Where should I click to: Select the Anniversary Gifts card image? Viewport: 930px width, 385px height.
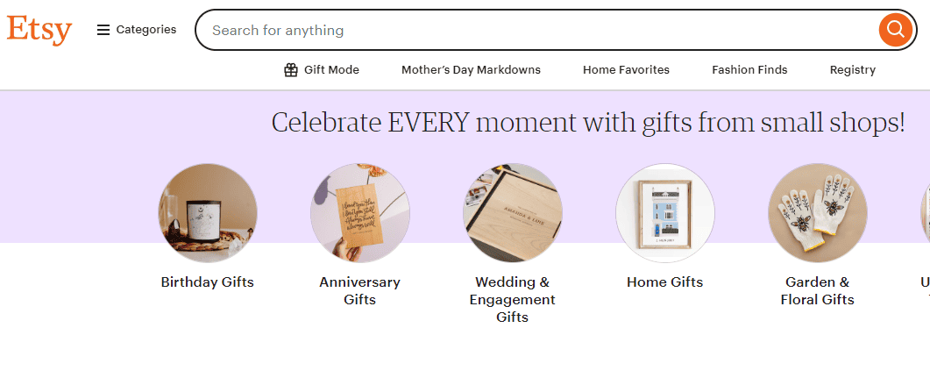pyautogui.click(x=359, y=213)
